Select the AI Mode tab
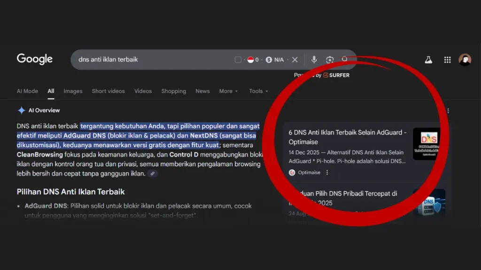This screenshot has width=481, height=270. tap(27, 91)
